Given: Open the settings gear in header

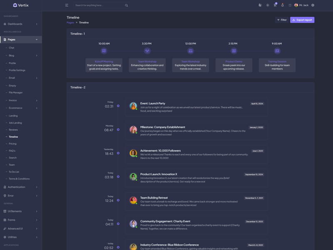Looking at the screenshot, I should [313, 5].
